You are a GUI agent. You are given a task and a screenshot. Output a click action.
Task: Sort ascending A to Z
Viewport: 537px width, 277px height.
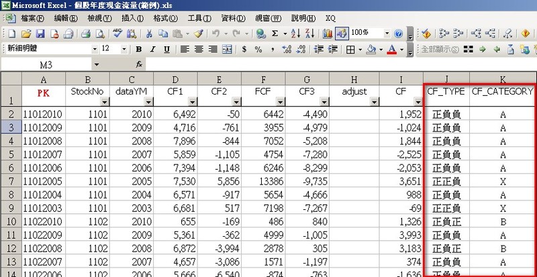point(295,34)
